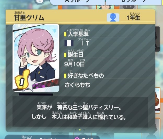Open the 甘里クリム character portrait card
Image resolution: width=163 pixels, height=139 pixels.
point(36,58)
